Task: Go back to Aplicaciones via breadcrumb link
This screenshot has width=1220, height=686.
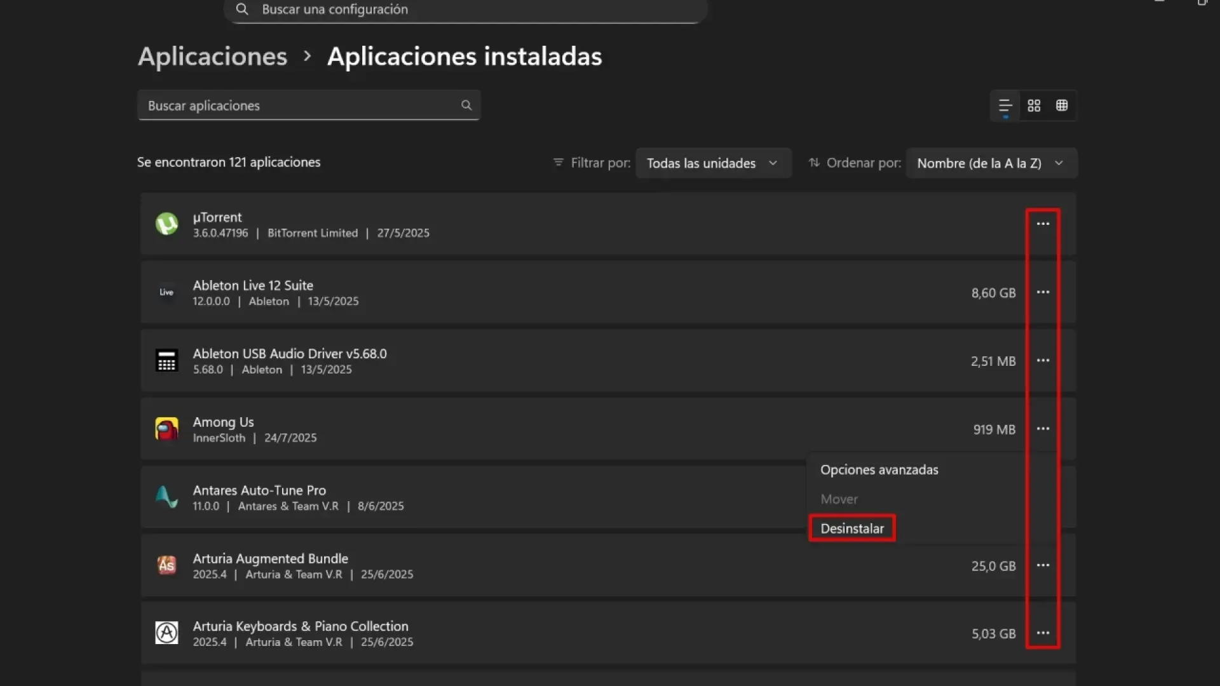Action: coord(212,57)
